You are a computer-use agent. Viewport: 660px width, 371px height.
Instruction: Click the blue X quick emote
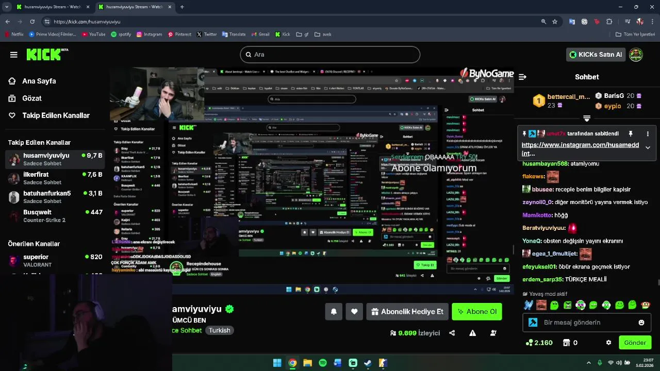pos(528,305)
